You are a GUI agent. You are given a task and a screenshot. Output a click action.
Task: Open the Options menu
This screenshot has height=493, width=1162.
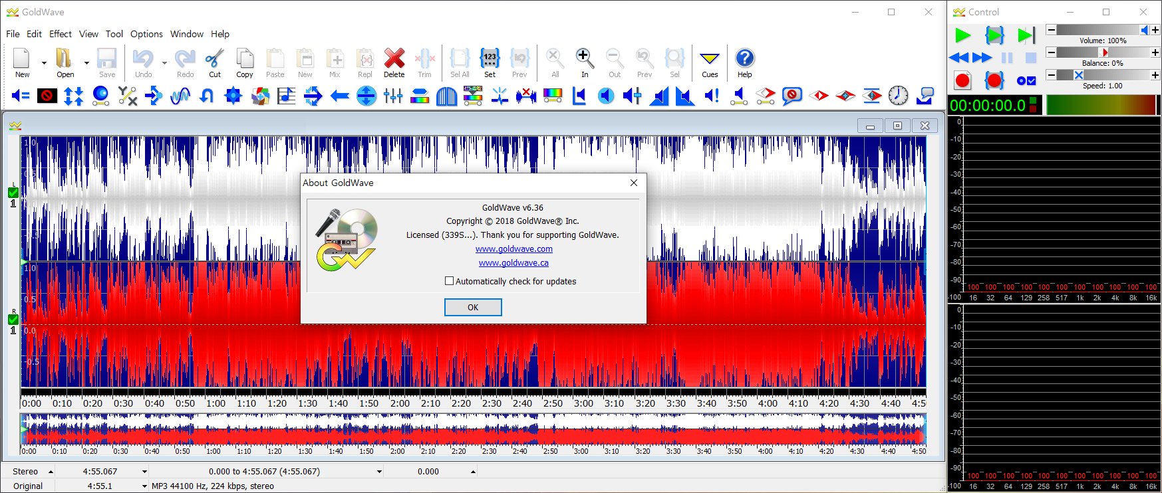pyautogui.click(x=146, y=34)
